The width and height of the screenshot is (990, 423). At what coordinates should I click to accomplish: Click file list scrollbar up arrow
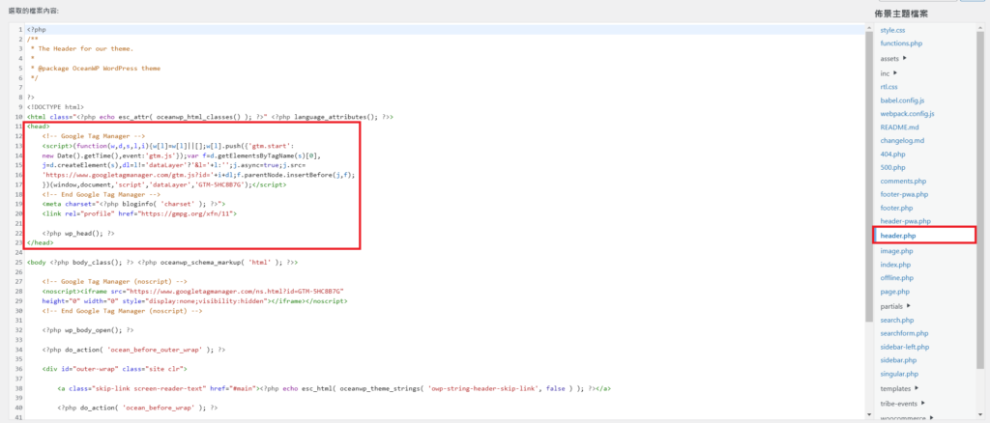pyautogui.click(x=980, y=26)
